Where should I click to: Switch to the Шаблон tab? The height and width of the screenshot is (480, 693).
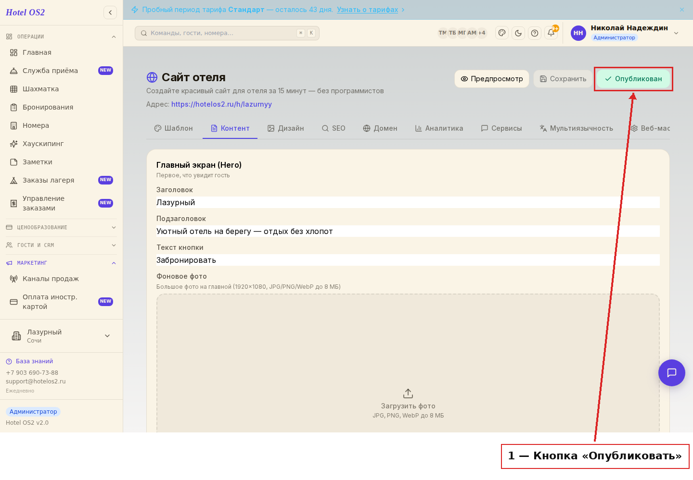[x=173, y=128]
